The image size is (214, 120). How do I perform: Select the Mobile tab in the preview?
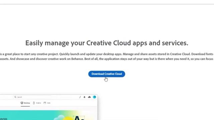37,103
